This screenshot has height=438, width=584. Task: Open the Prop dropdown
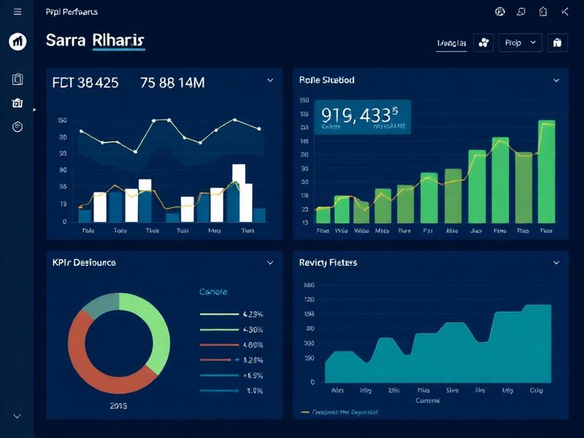tap(520, 43)
